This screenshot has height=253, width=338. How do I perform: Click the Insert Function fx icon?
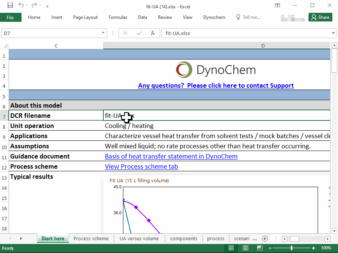pyautogui.click(x=153, y=33)
